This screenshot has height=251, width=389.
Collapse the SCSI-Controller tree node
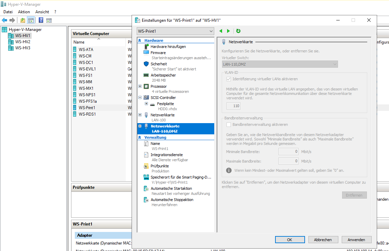[x=140, y=98]
